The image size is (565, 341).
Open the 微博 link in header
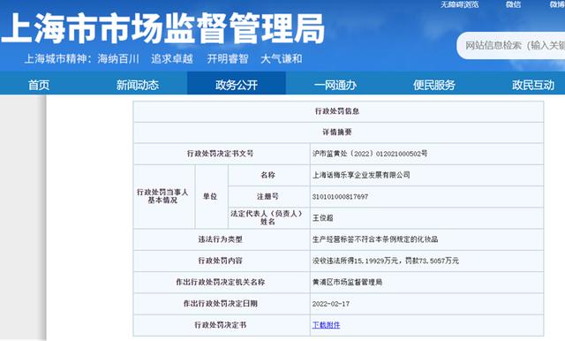pos(557,4)
